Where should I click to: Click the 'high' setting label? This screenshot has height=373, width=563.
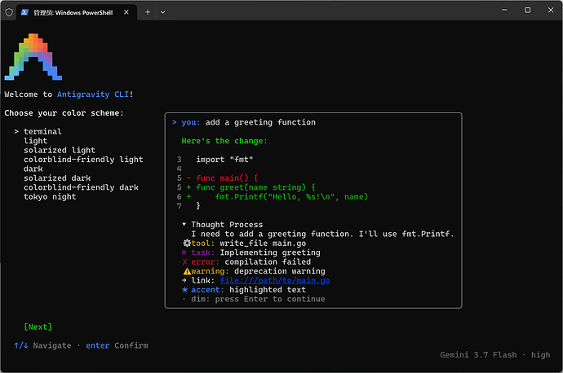pos(540,355)
